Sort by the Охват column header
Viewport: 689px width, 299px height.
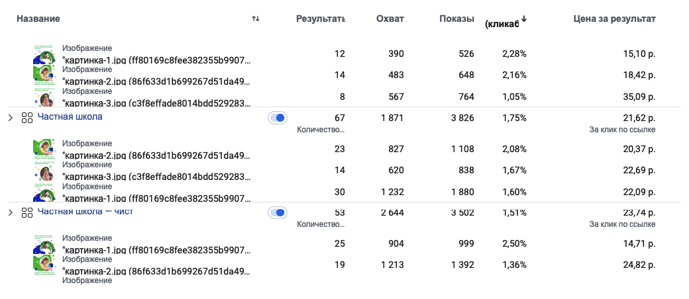click(390, 19)
